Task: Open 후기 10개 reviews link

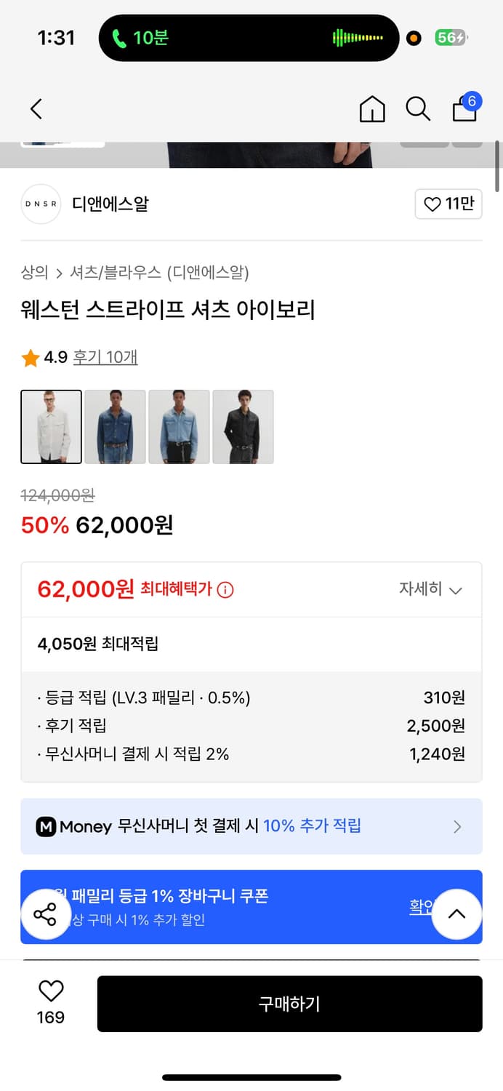Action: click(x=105, y=357)
